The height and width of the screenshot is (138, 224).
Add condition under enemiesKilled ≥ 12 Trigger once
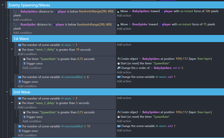tap(27, 135)
